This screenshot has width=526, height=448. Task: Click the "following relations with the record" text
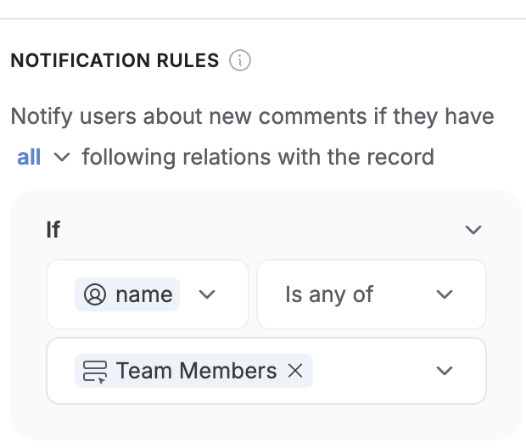coord(258,157)
